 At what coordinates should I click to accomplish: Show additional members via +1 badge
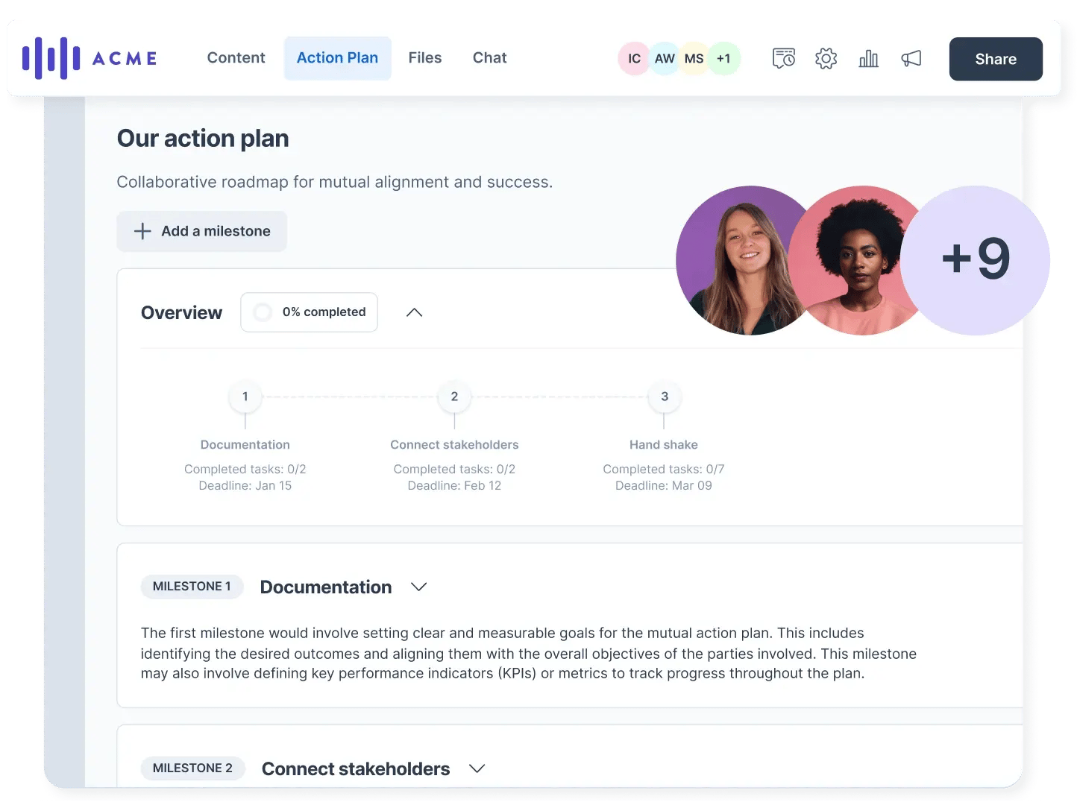[723, 59]
